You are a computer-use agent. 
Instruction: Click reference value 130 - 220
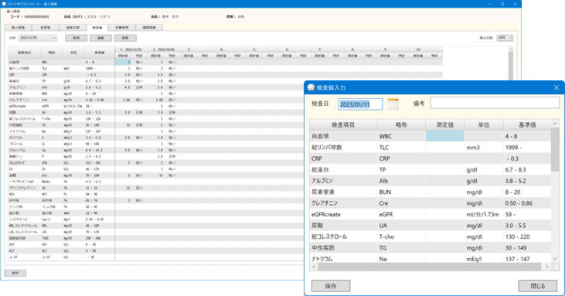click(x=517, y=236)
